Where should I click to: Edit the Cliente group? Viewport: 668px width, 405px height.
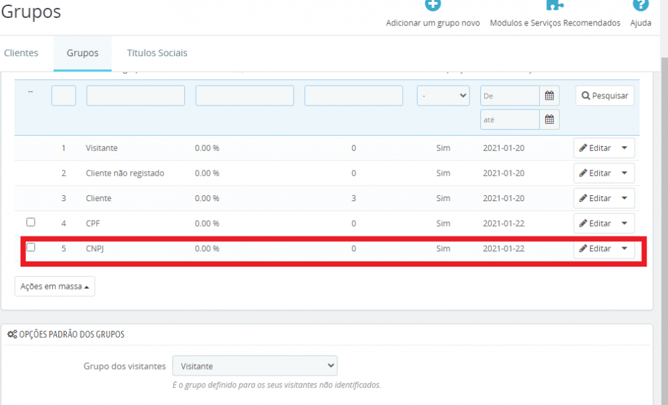click(595, 198)
